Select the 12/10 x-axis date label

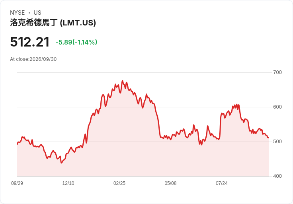[68, 183]
